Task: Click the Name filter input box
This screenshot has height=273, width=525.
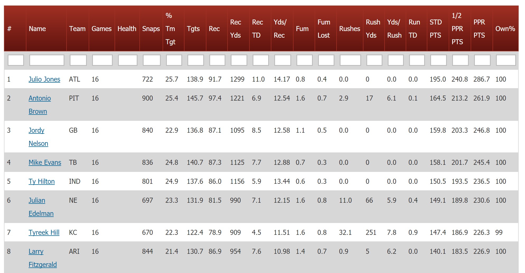Action: pyautogui.click(x=47, y=60)
